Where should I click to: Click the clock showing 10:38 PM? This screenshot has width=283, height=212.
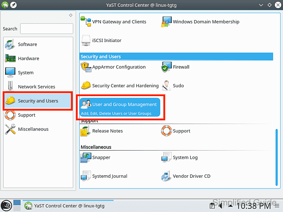click(253, 206)
